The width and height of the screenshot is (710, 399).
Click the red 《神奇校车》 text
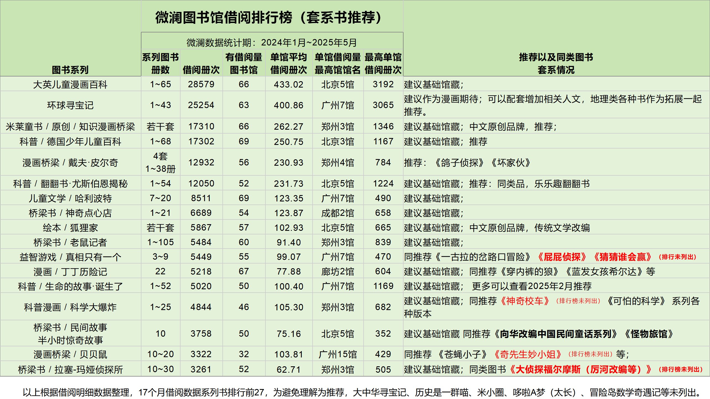(525, 301)
